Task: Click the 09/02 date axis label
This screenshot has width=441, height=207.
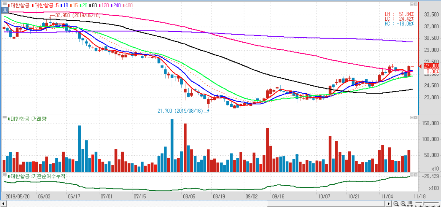Action: (x=251, y=196)
